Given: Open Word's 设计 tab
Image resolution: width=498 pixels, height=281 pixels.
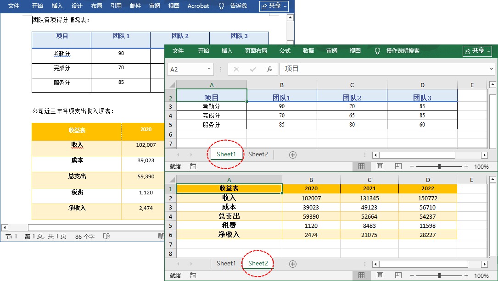Looking at the screenshot, I should tap(77, 6).
